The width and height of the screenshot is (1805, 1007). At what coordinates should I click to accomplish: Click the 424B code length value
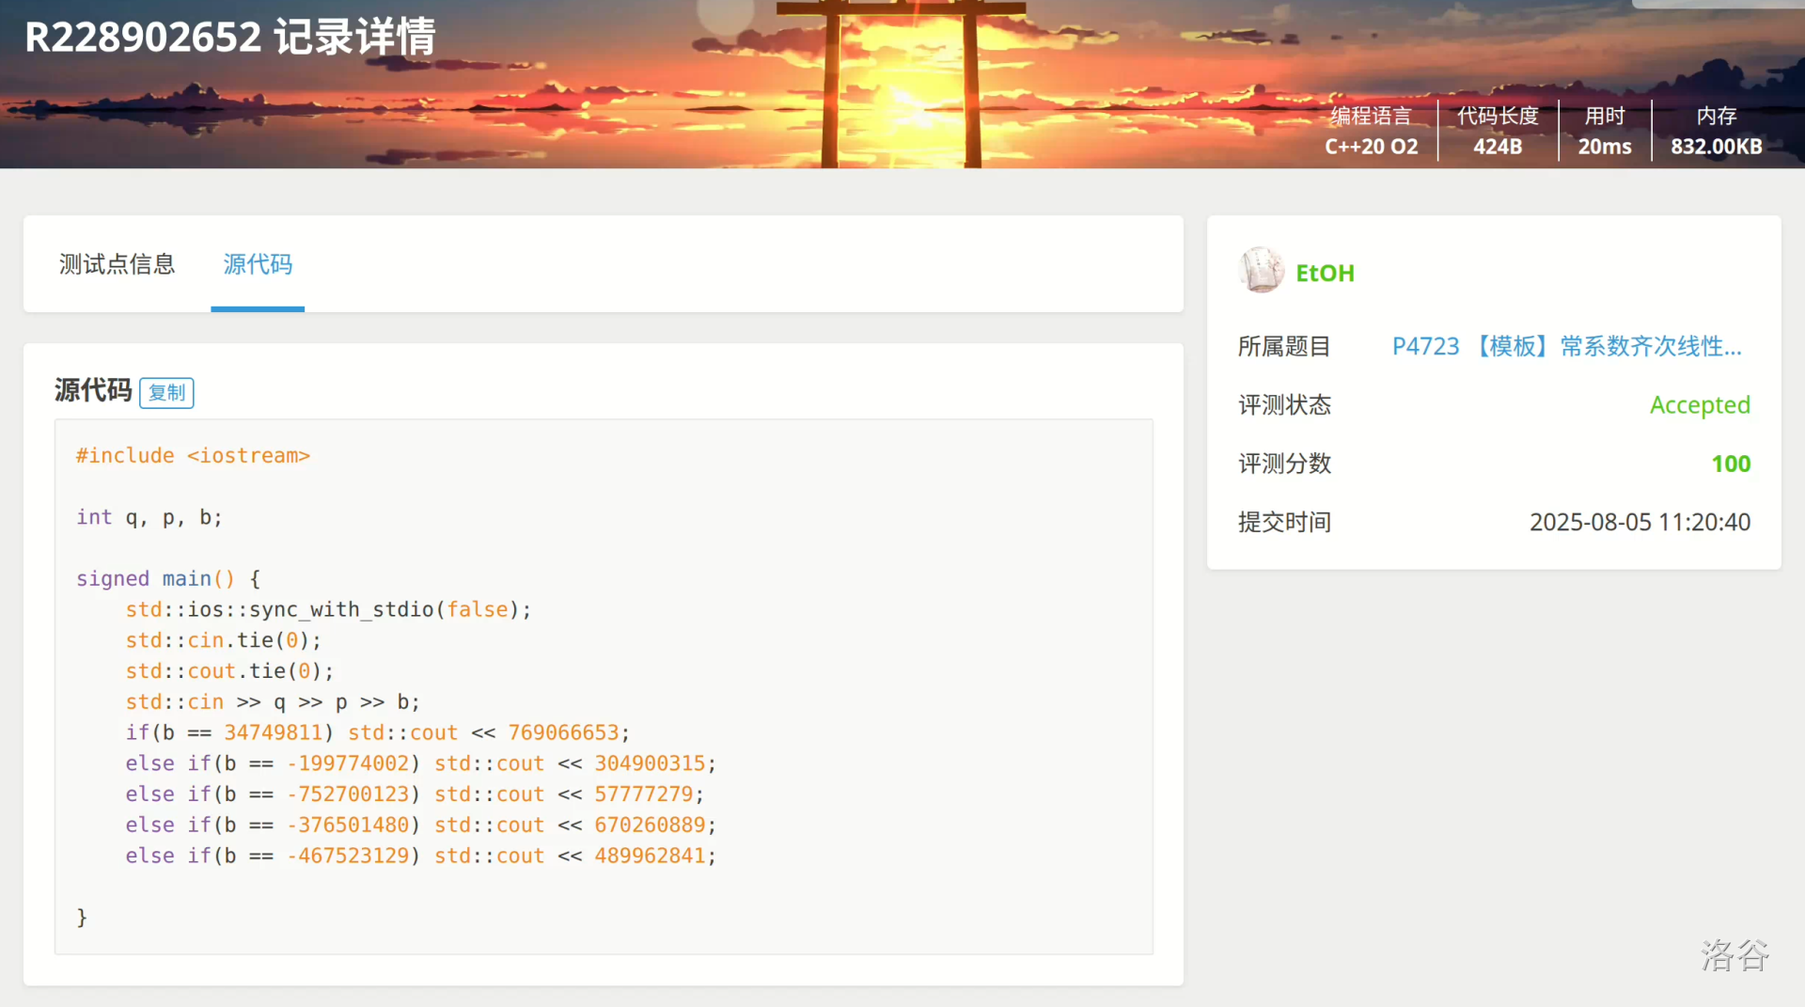pos(1497,147)
